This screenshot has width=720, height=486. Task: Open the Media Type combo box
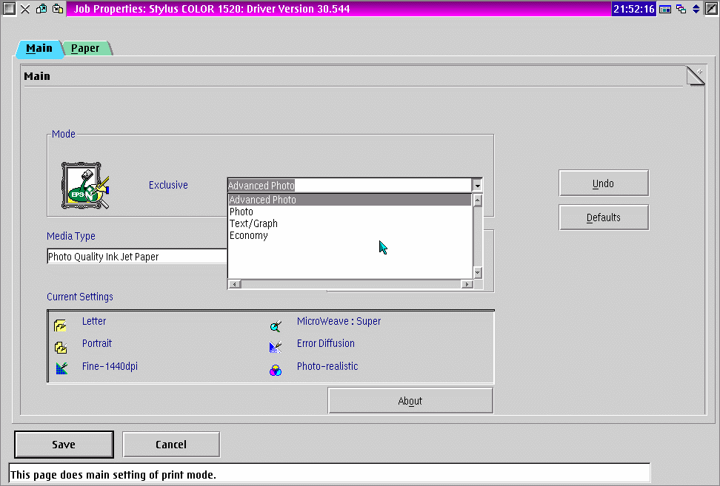point(137,256)
